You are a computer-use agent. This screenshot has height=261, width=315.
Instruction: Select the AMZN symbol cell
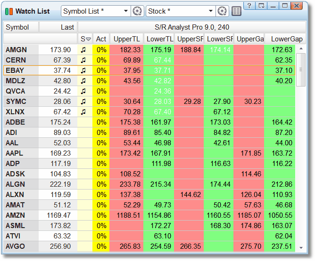pyautogui.click(x=21, y=215)
